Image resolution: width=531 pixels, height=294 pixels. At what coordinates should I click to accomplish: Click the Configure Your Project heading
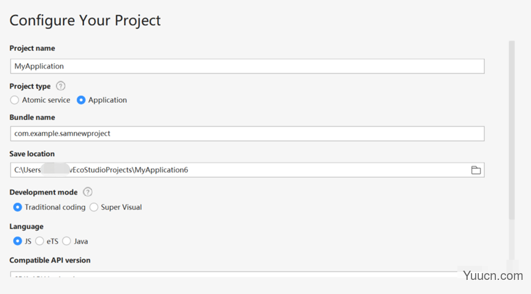point(85,20)
